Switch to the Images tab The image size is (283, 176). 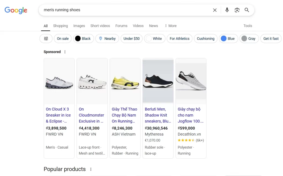(x=79, y=26)
